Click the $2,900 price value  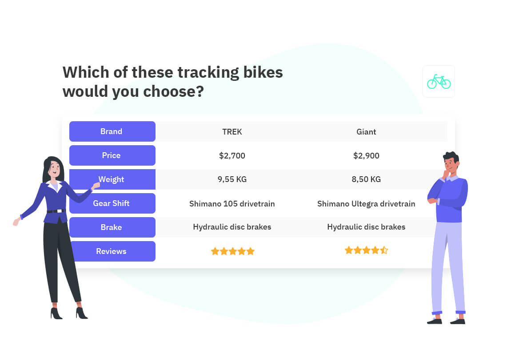[366, 155]
